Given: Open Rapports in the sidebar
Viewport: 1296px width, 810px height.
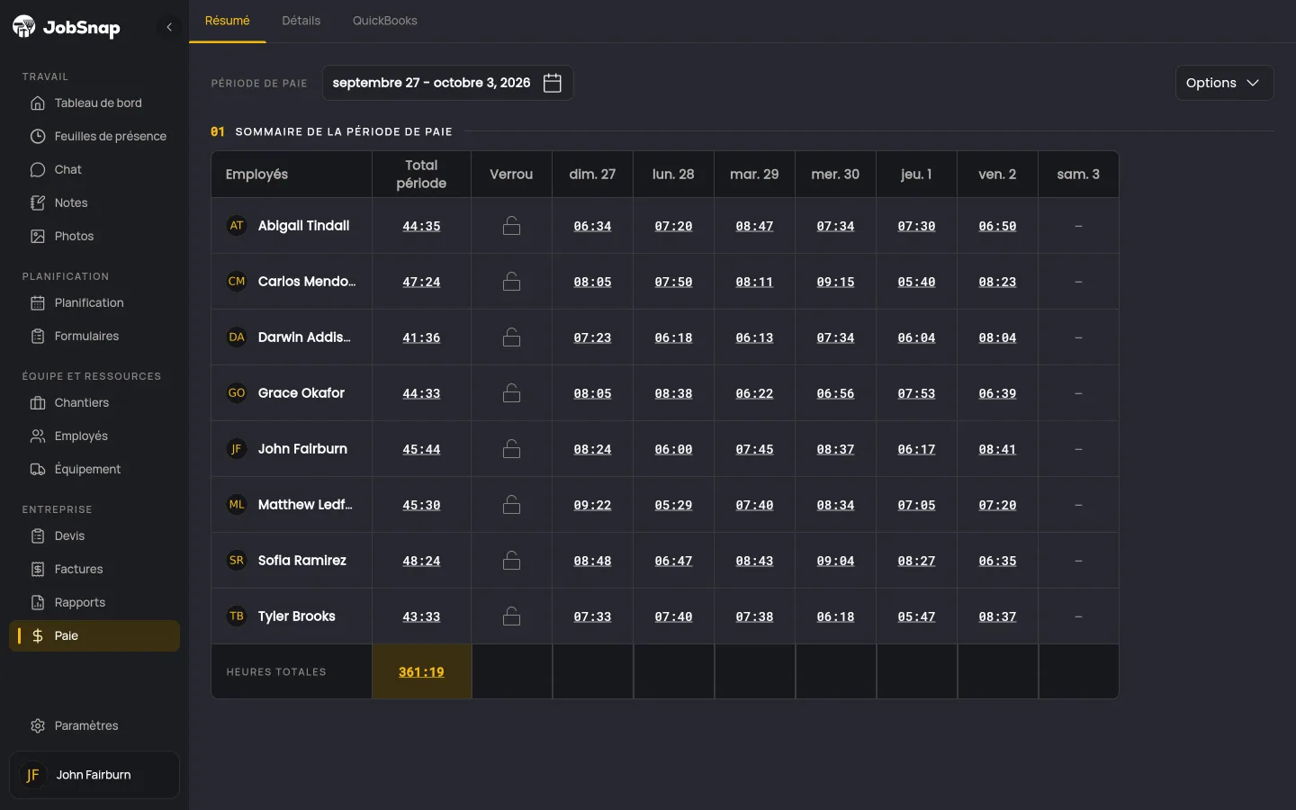Looking at the screenshot, I should click(94, 602).
